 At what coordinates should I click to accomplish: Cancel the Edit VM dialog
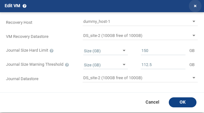click(x=152, y=102)
